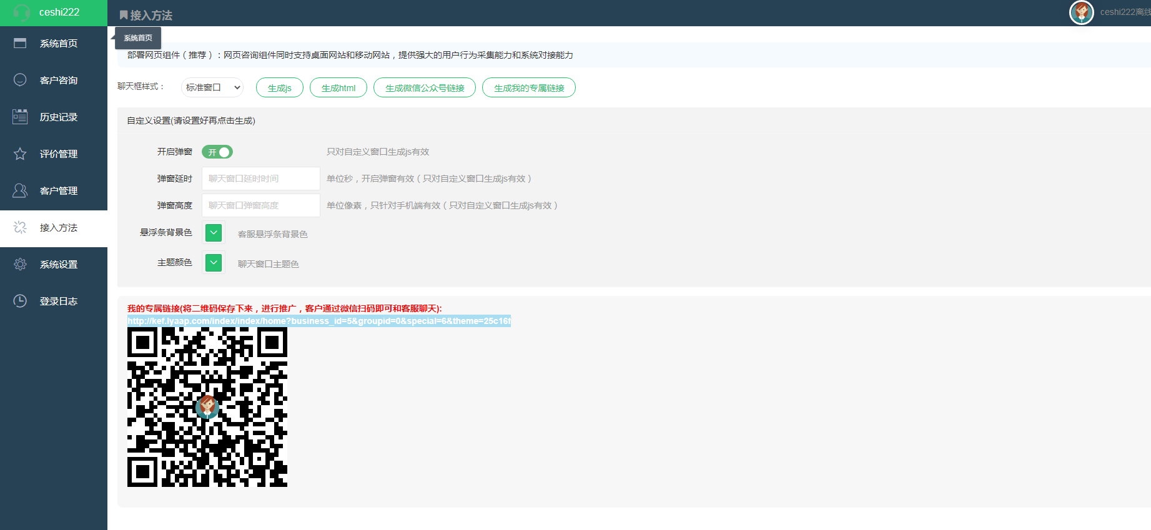Image resolution: width=1151 pixels, height=530 pixels.
Task: Go to 客户咨询 menu item
Action: pyautogui.click(x=58, y=81)
